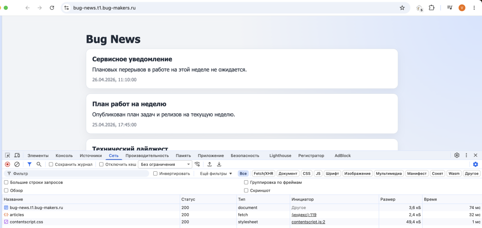The image size is (482, 228).
Task: Go forward with the browser forward arrow
Action: pos(40,8)
